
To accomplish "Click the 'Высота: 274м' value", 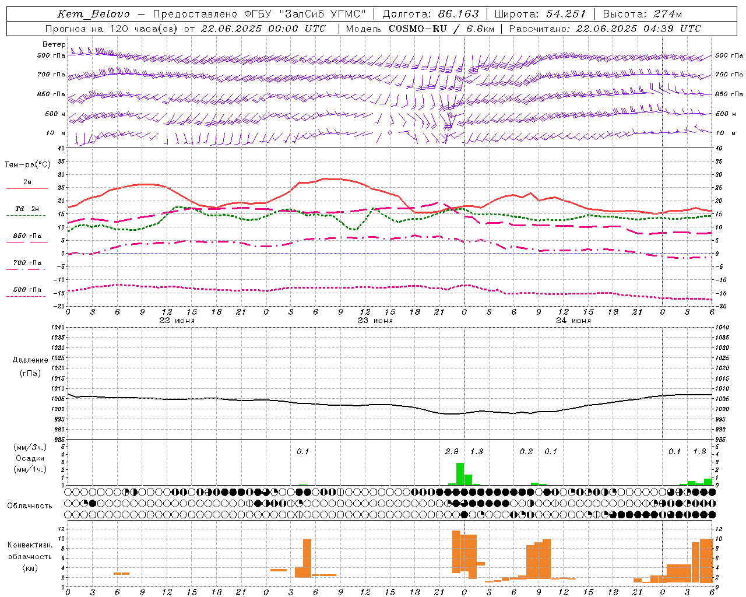I will (x=642, y=14).
